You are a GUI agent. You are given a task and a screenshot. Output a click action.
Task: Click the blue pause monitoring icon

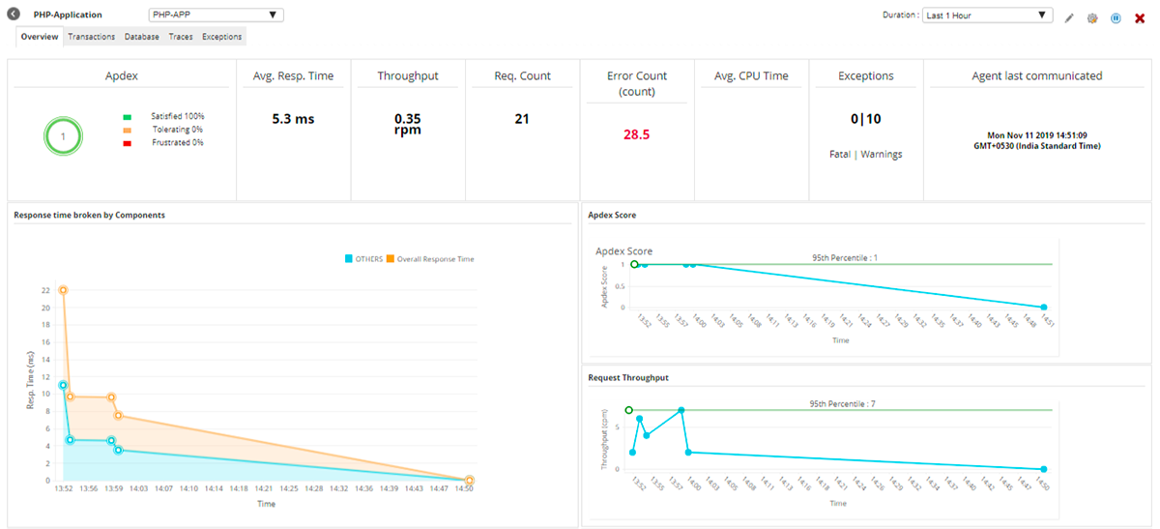(1116, 17)
